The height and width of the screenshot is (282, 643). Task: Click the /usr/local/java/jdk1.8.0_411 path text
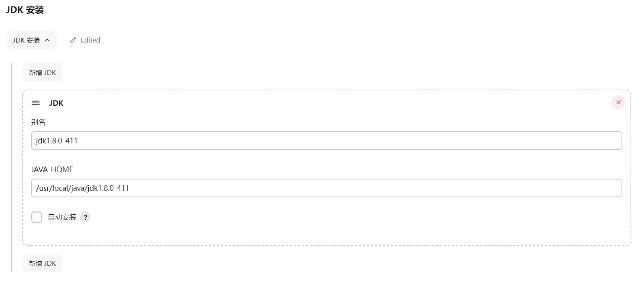click(83, 188)
